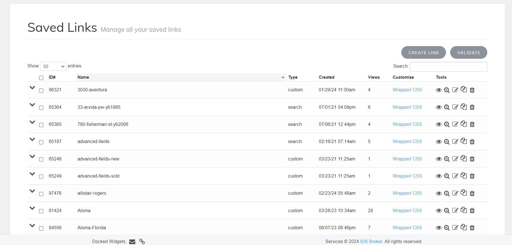The width and height of the screenshot is (512, 245).
Task: Edit the 780-fisherman-st-yb2006 link
Action: click(455, 124)
